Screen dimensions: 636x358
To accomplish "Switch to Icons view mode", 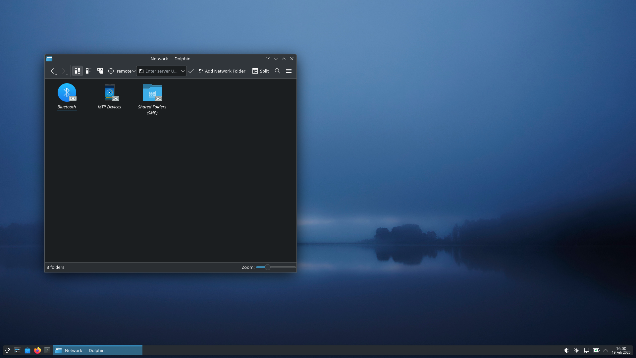I will (78, 71).
